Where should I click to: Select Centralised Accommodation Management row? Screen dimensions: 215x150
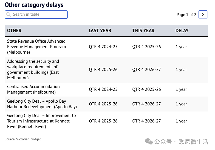point(106,89)
